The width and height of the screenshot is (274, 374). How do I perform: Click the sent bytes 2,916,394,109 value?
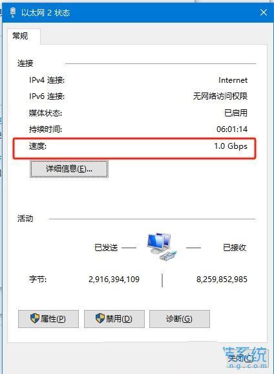click(x=114, y=279)
